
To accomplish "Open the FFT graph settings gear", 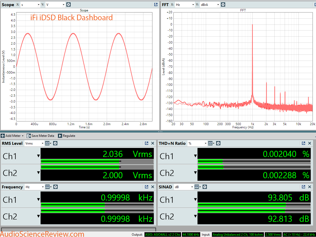I will click(x=223, y=5).
